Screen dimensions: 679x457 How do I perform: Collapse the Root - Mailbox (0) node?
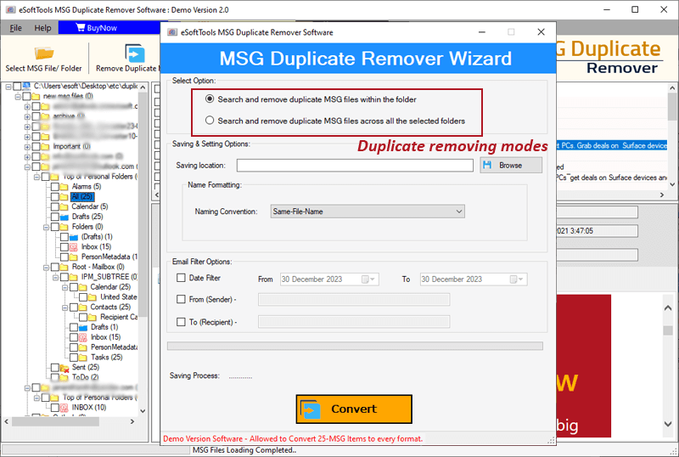pos(46,268)
